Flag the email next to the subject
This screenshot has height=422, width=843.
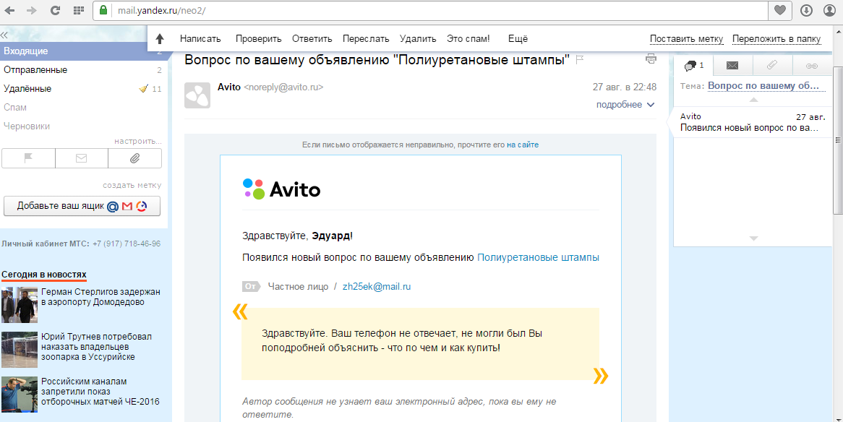tap(580, 59)
